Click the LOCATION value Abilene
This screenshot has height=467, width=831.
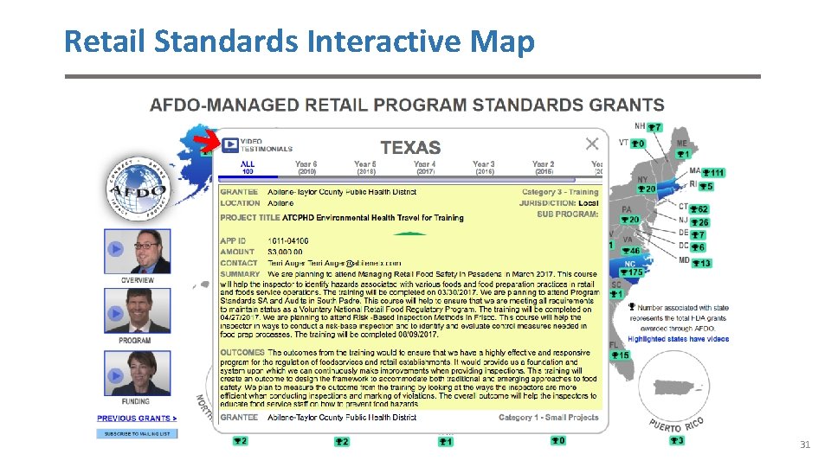[x=280, y=202]
